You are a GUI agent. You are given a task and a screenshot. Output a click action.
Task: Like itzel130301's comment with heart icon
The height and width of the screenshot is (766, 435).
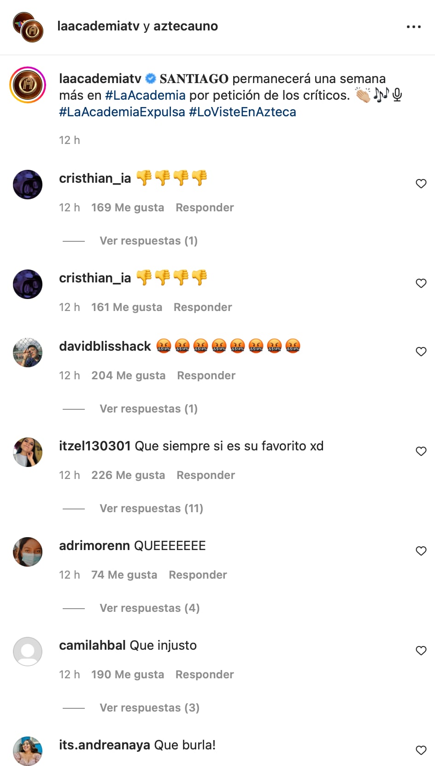(x=421, y=451)
